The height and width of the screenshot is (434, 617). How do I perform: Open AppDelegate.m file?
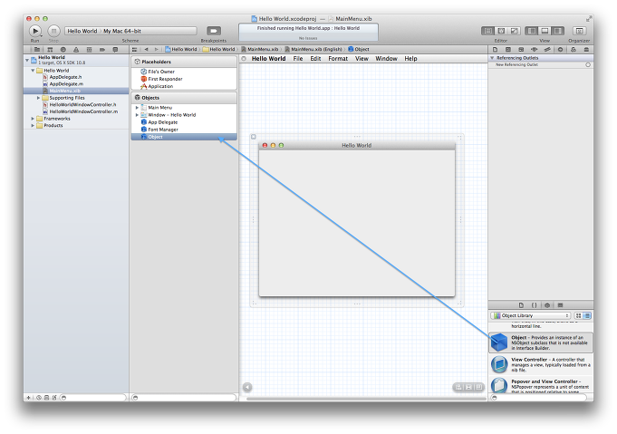(x=66, y=83)
